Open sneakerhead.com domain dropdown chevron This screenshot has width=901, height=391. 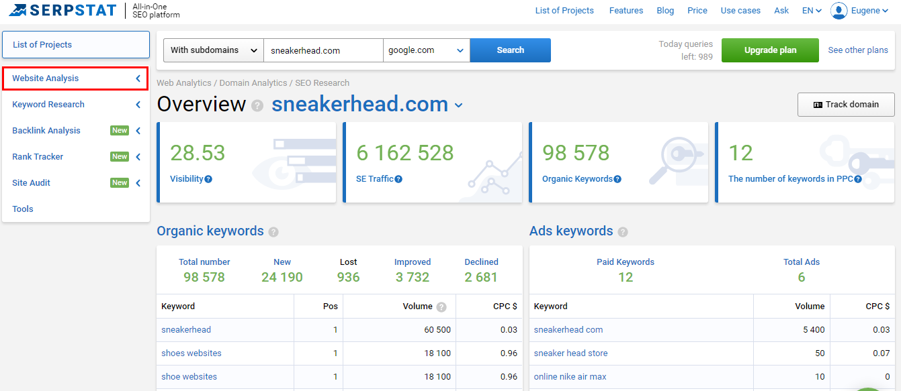(x=459, y=105)
